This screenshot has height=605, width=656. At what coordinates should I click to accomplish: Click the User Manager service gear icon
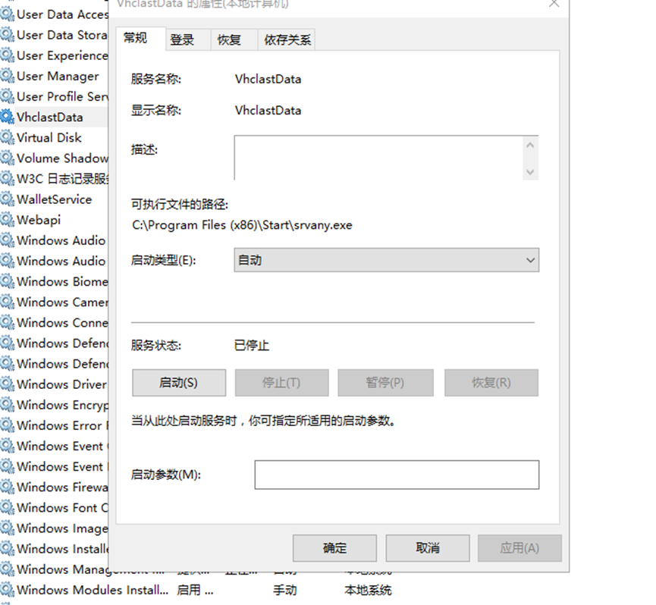click(7, 76)
